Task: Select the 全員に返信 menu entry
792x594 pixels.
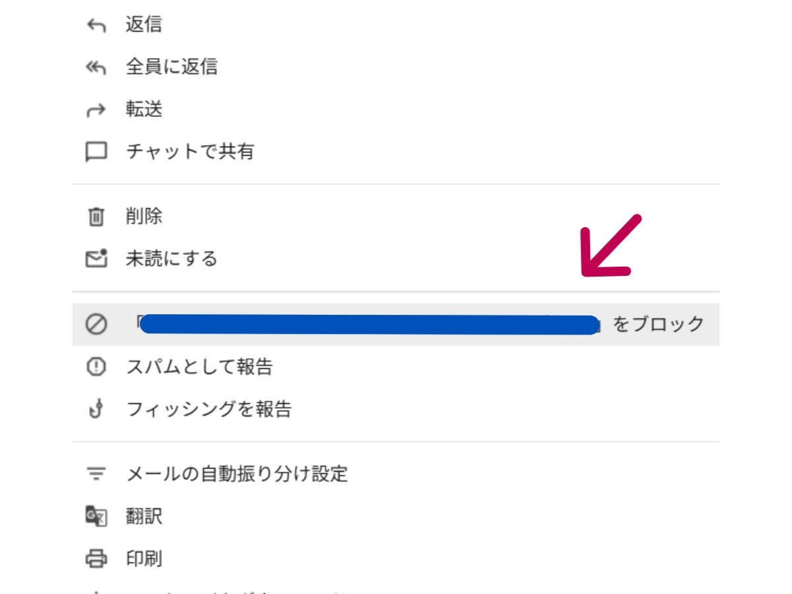Action: pyautogui.click(x=170, y=67)
